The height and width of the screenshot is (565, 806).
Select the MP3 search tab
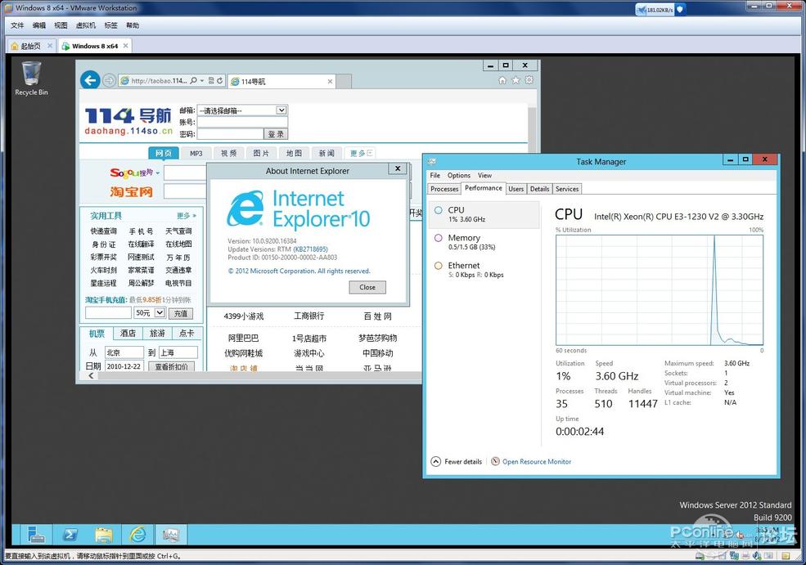click(196, 153)
